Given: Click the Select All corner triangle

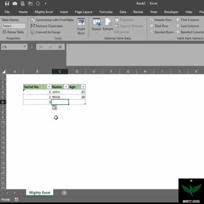Looking at the screenshot, I should [3, 71].
